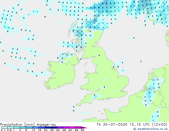
Task: Pick the legend swatch between 5 and 10
Action: [x=29, y=128]
